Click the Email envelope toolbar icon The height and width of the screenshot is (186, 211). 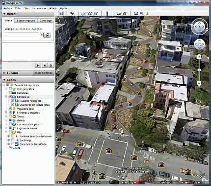136,13
